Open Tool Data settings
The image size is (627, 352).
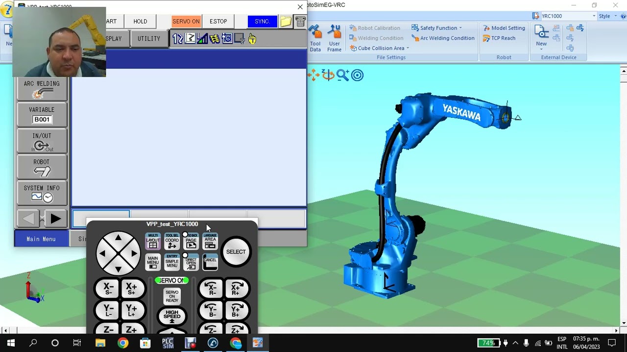[315, 39]
